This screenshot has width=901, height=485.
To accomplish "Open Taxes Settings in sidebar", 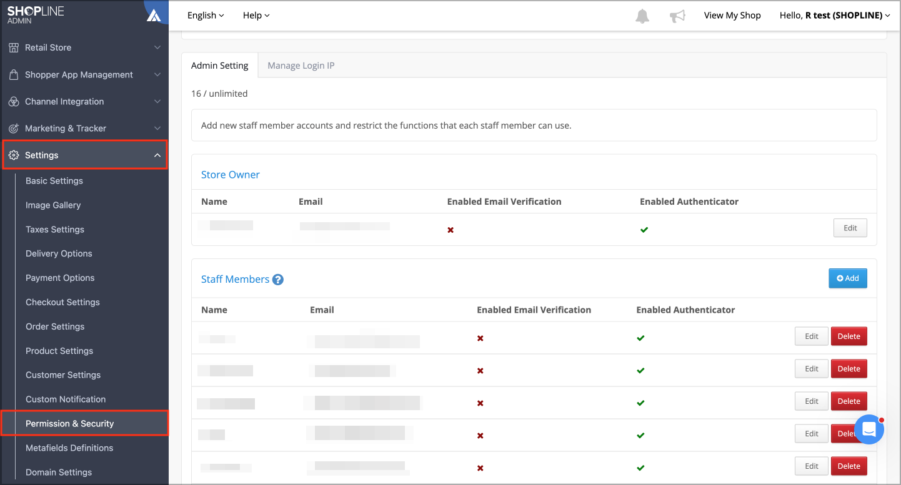I will pos(55,229).
